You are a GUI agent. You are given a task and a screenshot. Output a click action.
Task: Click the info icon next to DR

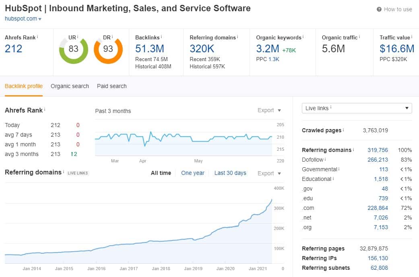(112, 37)
